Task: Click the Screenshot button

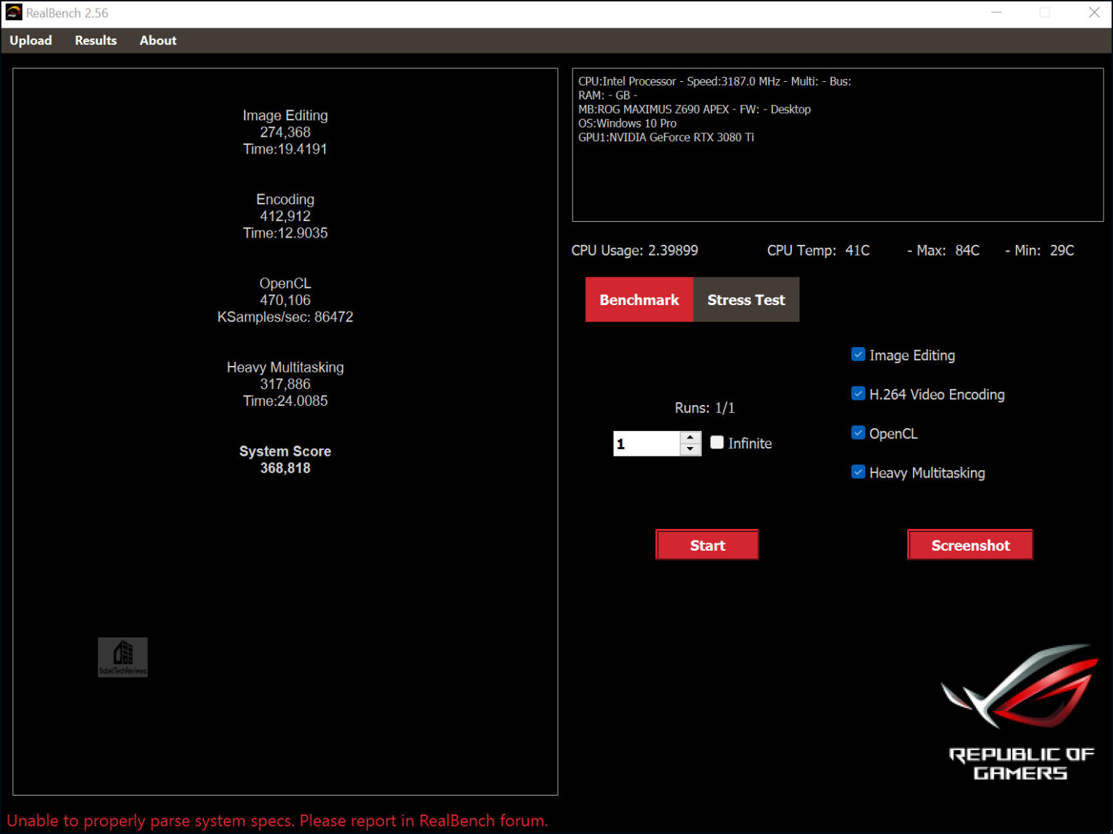Action: [x=970, y=545]
